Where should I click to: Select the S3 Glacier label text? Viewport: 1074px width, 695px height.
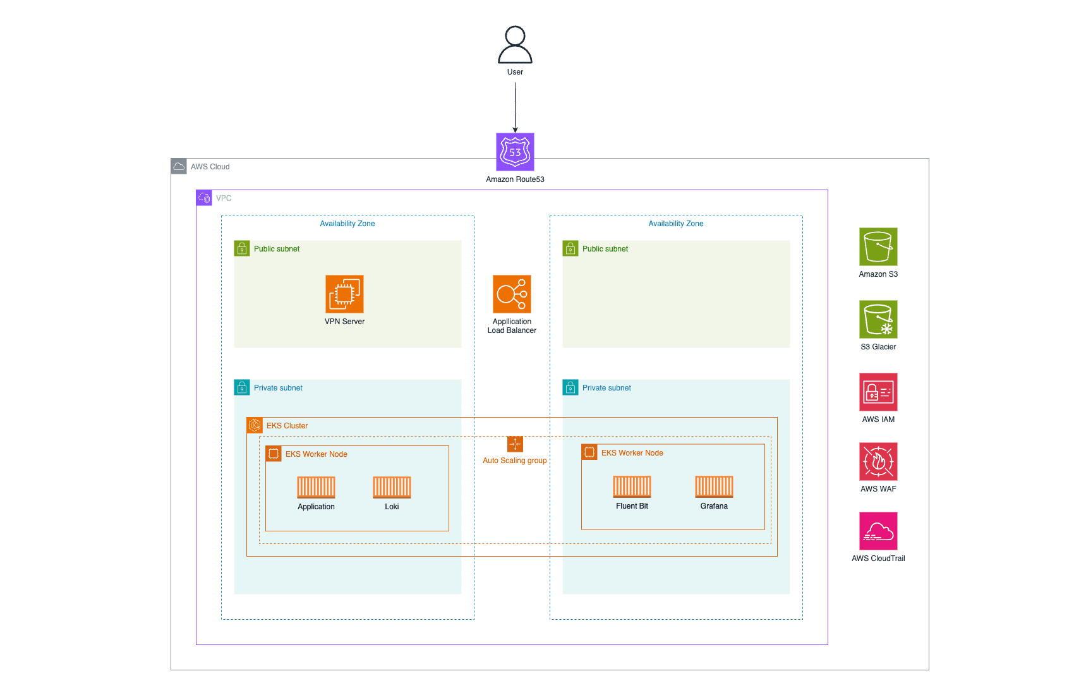pos(878,347)
